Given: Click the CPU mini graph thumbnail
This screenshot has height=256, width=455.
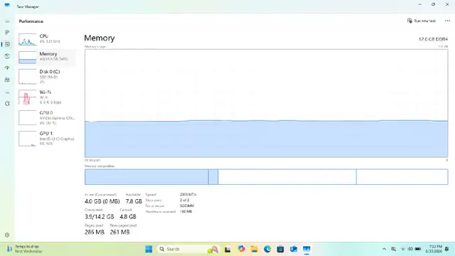Looking at the screenshot, I should (28, 40).
